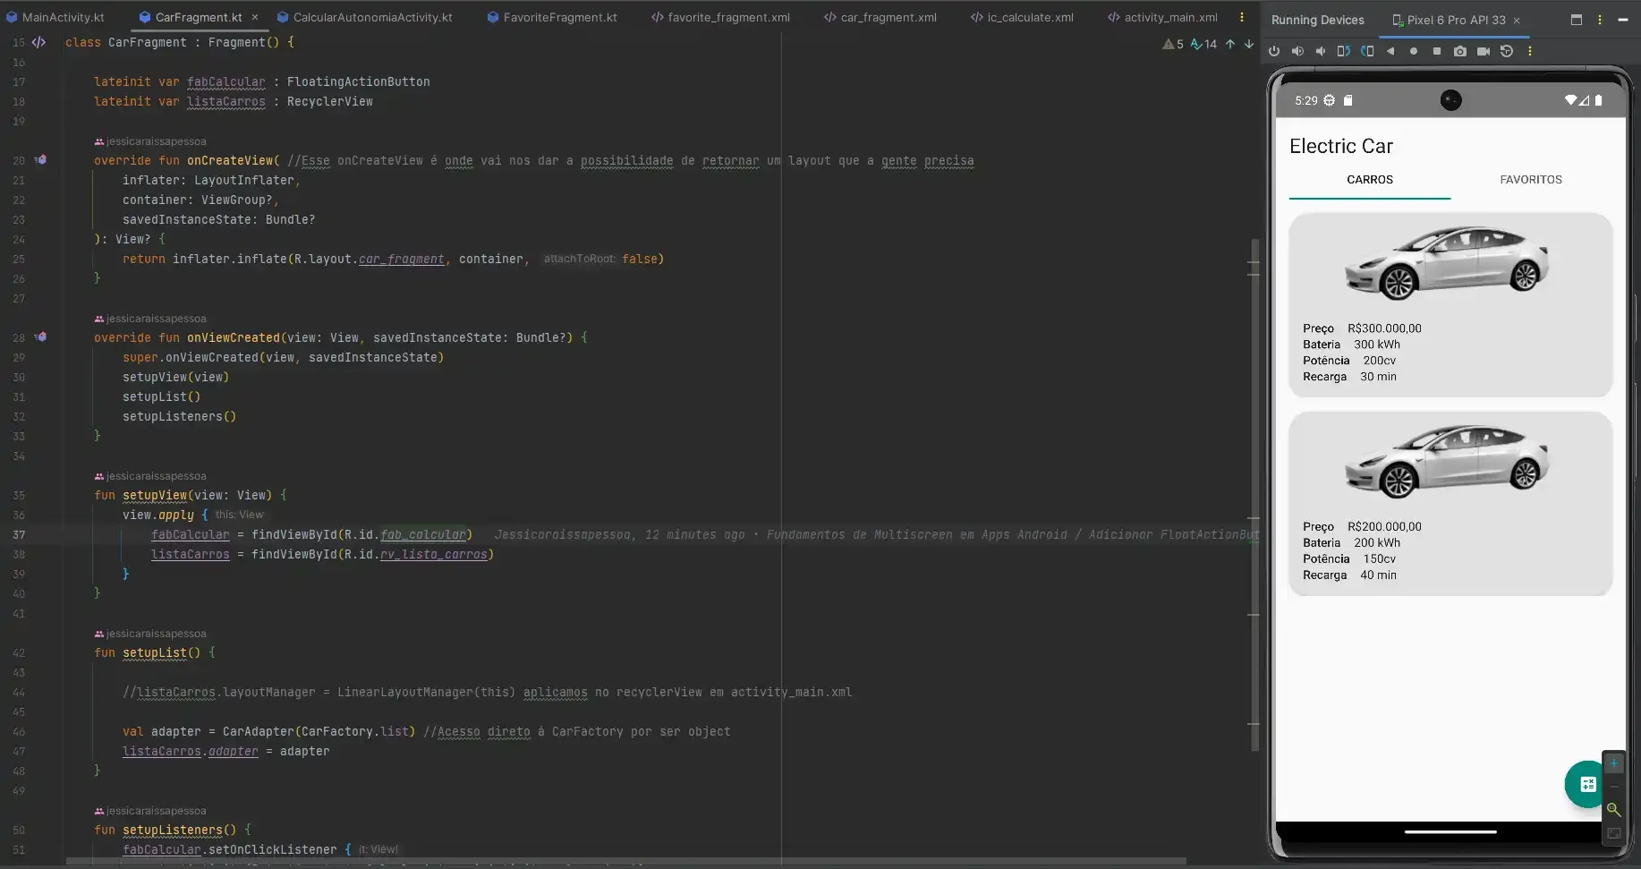The image size is (1641, 869).
Task: Tap the Electric Car app title
Action: pos(1340,146)
